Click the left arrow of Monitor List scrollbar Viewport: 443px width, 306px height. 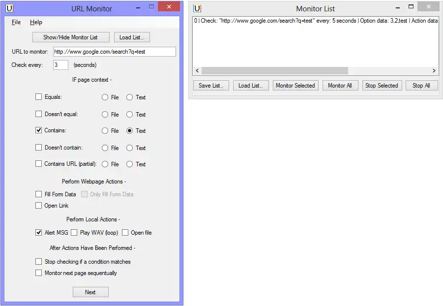click(x=197, y=70)
